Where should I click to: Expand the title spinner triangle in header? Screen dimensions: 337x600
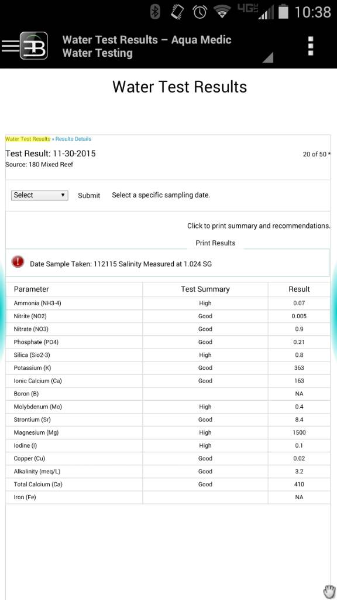pos(268,57)
